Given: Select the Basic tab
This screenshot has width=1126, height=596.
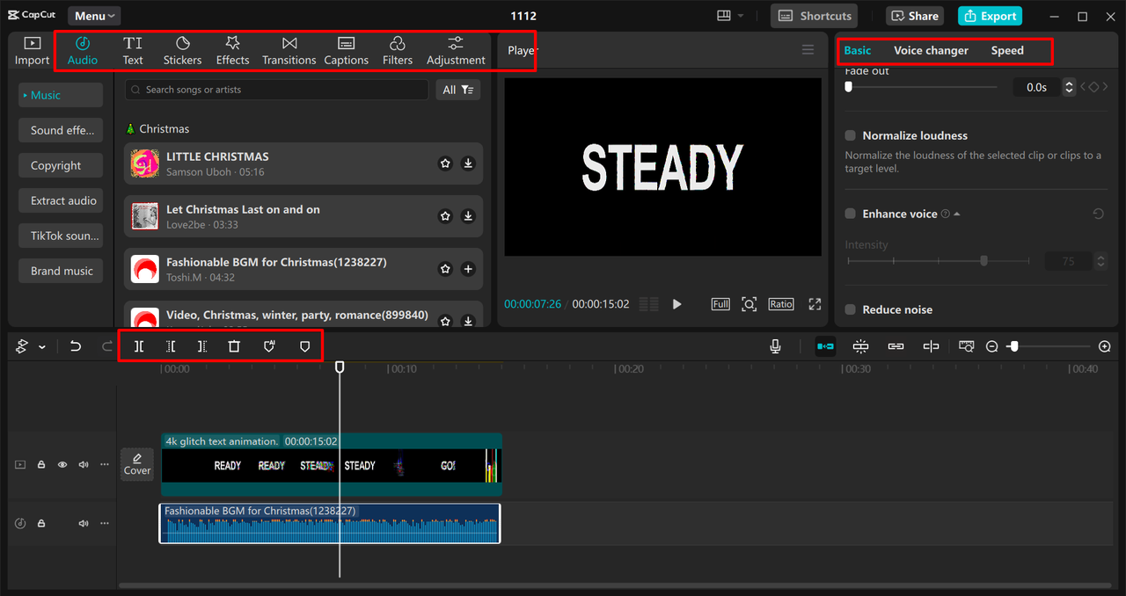Looking at the screenshot, I should click(858, 50).
